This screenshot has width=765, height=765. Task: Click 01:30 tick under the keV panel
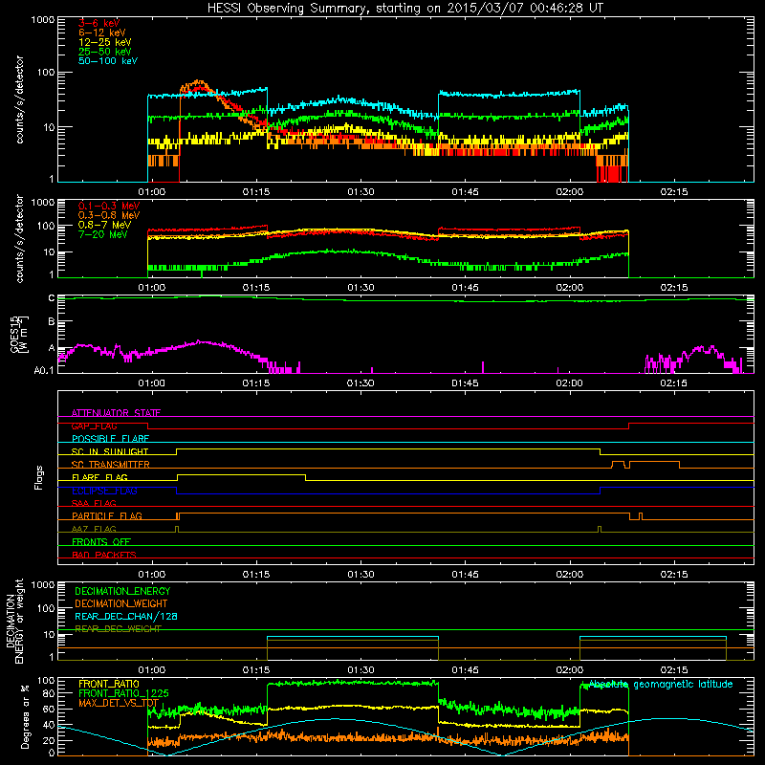(x=361, y=192)
